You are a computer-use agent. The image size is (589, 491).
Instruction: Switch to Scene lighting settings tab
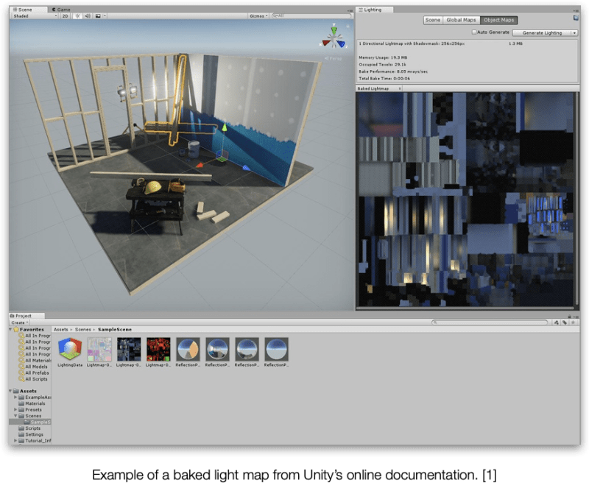(433, 20)
